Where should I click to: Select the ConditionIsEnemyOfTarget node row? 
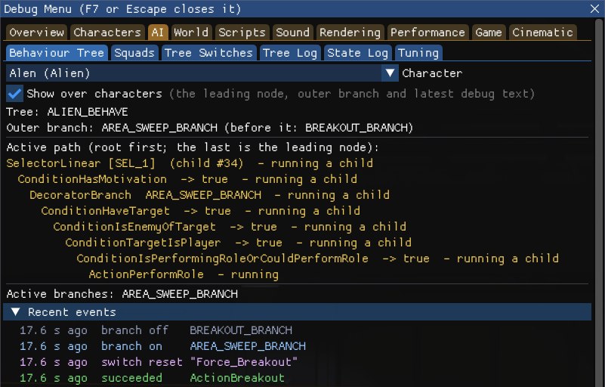coord(230,227)
